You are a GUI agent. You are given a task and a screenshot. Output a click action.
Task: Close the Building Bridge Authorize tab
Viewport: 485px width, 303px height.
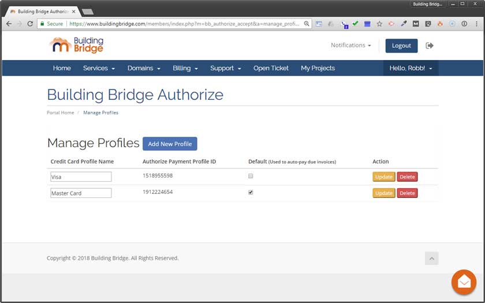74,12
